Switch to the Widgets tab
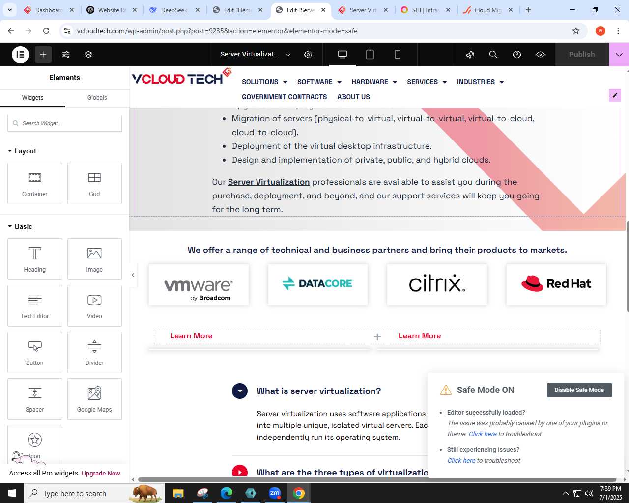Image resolution: width=629 pixels, height=503 pixels. click(32, 98)
